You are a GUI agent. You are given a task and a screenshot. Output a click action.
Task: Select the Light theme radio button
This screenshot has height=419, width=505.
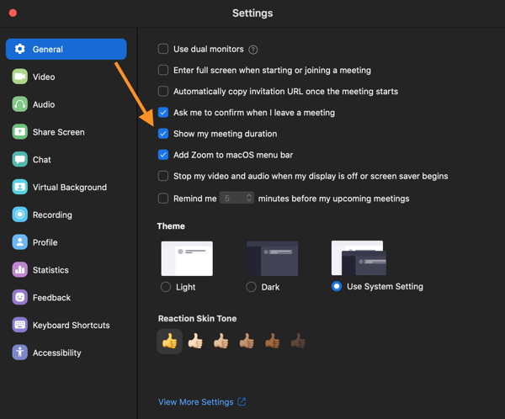166,287
